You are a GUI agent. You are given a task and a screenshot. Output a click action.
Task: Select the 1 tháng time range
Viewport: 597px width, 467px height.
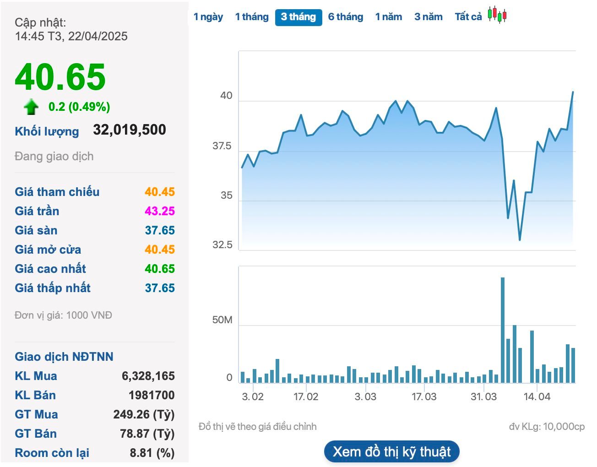252,17
